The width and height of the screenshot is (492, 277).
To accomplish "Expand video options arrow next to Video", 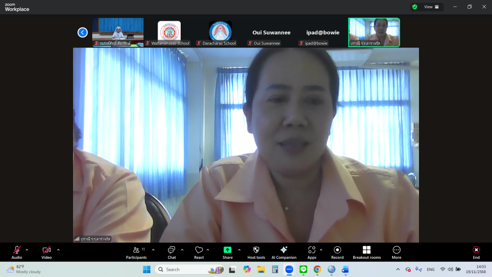I will [59, 250].
